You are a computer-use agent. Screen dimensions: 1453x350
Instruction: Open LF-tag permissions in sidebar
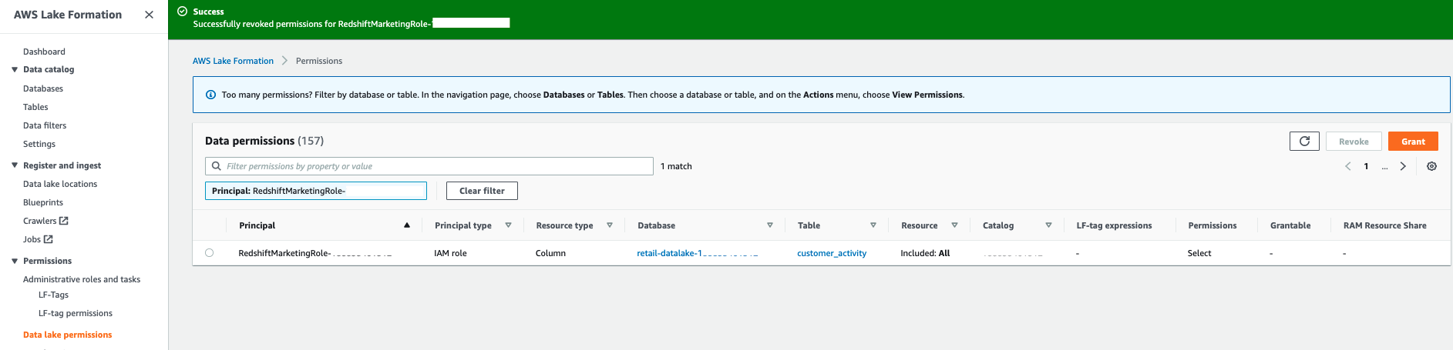76,313
